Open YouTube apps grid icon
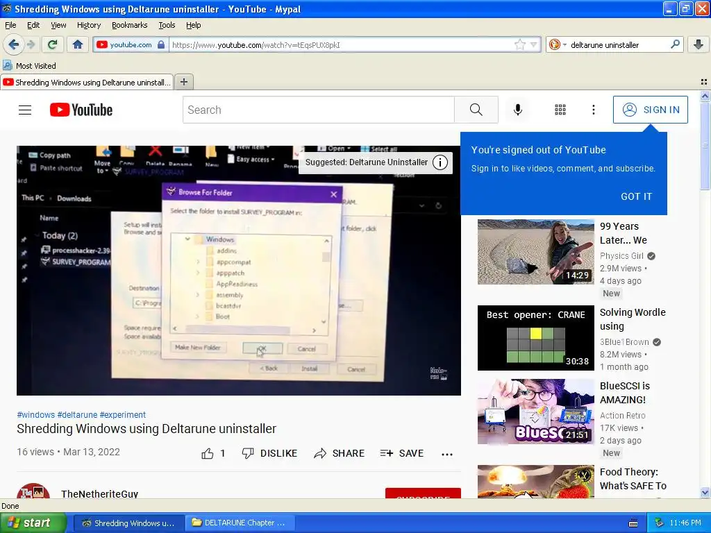Image resolution: width=711 pixels, height=533 pixels. click(560, 110)
